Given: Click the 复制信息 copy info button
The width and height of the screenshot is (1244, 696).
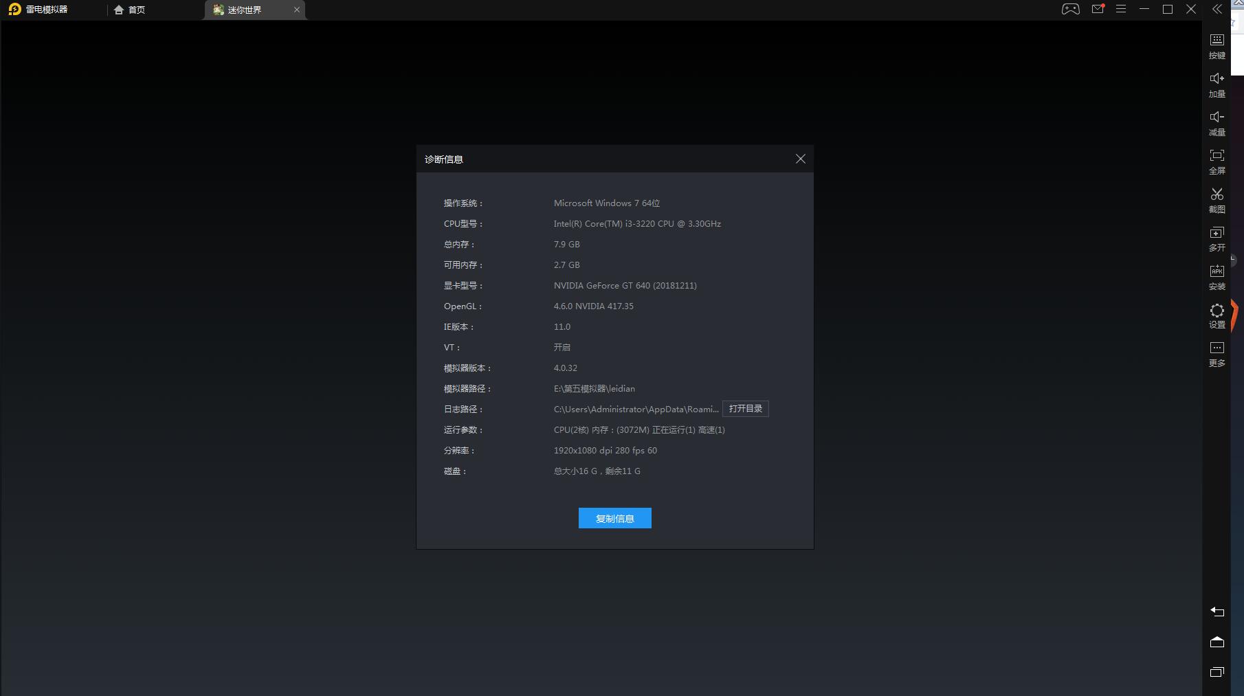Looking at the screenshot, I should [x=614, y=518].
